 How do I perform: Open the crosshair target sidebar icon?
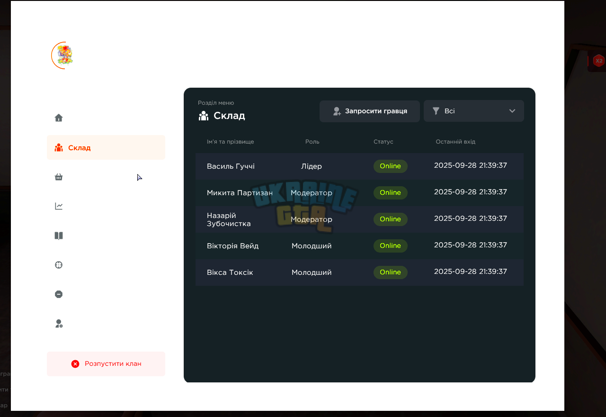[59, 265]
